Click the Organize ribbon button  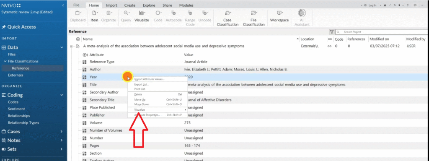click(109, 16)
